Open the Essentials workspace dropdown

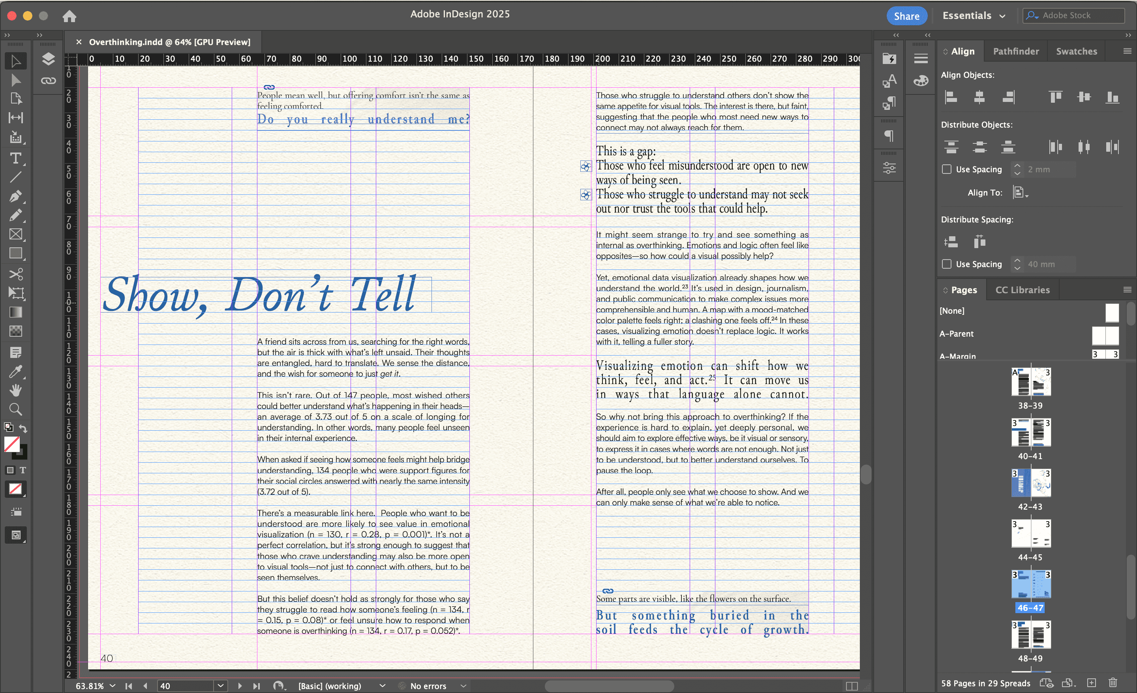(974, 16)
